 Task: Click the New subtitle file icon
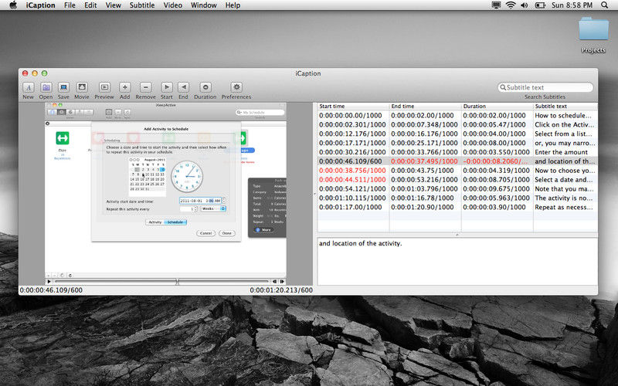(x=29, y=87)
